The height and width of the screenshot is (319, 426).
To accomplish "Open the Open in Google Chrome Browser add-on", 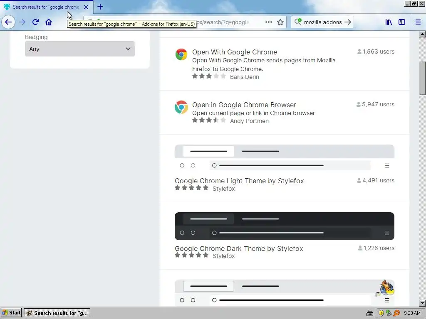I will point(244,105).
